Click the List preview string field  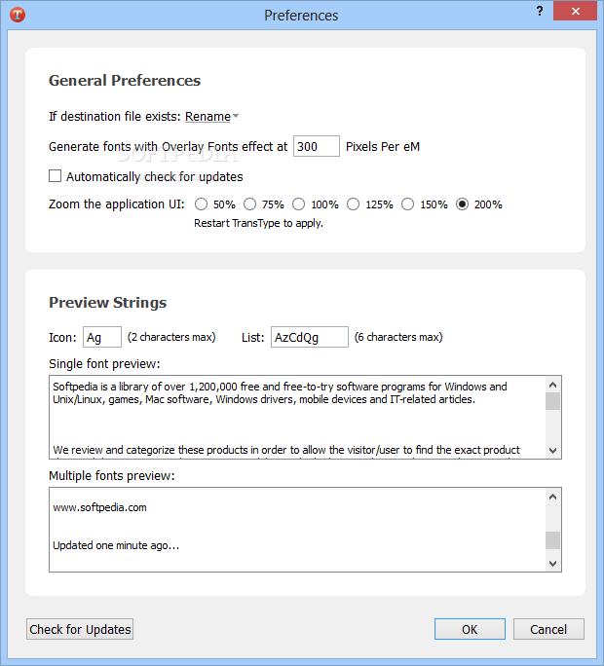[310, 337]
